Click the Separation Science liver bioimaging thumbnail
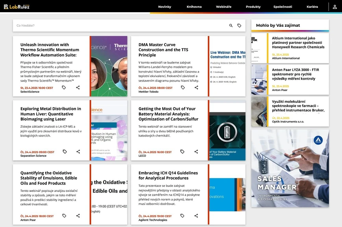The image size is (342, 227). (109, 130)
